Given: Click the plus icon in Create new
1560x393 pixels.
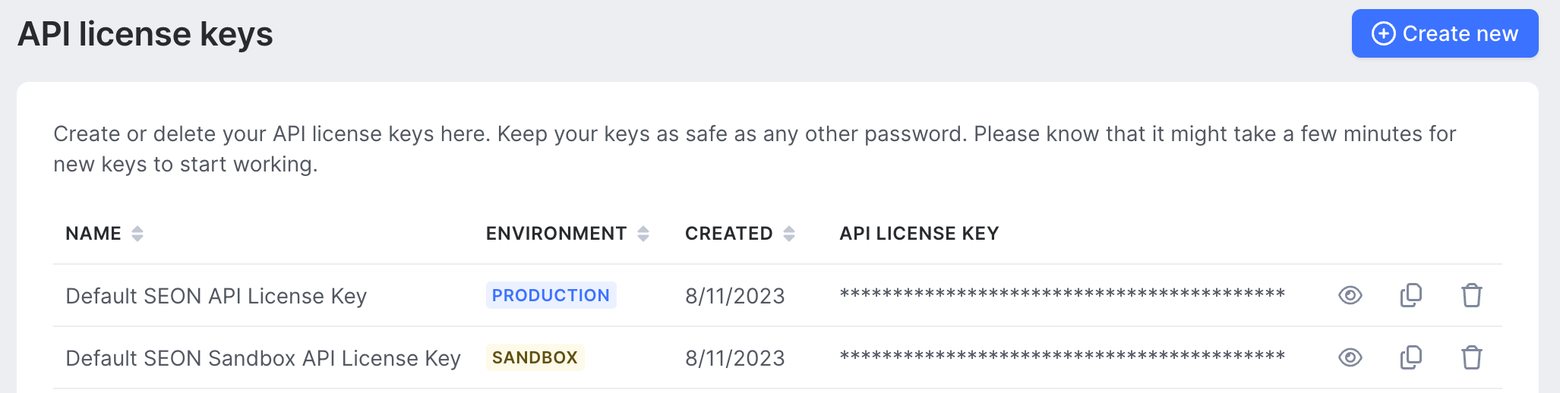Looking at the screenshot, I should pyautogui.click(x=1383, y=33).
